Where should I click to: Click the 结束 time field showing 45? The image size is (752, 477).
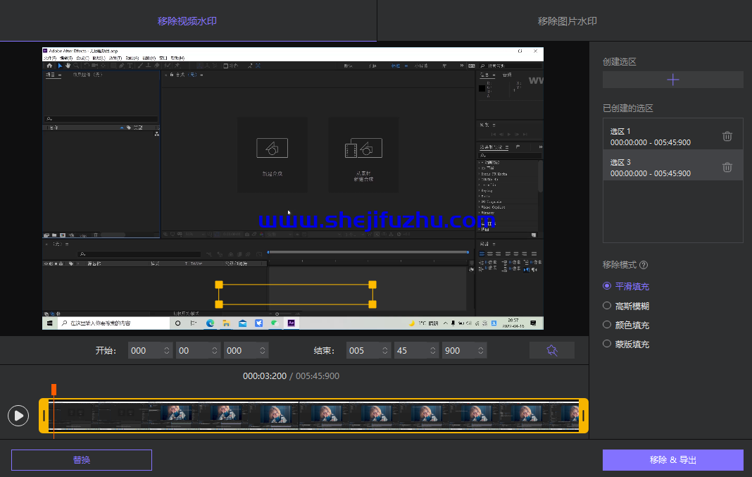tap(416, 351)
